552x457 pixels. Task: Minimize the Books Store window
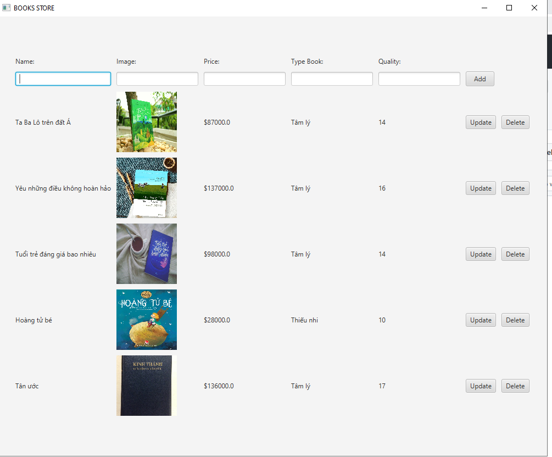484,8
